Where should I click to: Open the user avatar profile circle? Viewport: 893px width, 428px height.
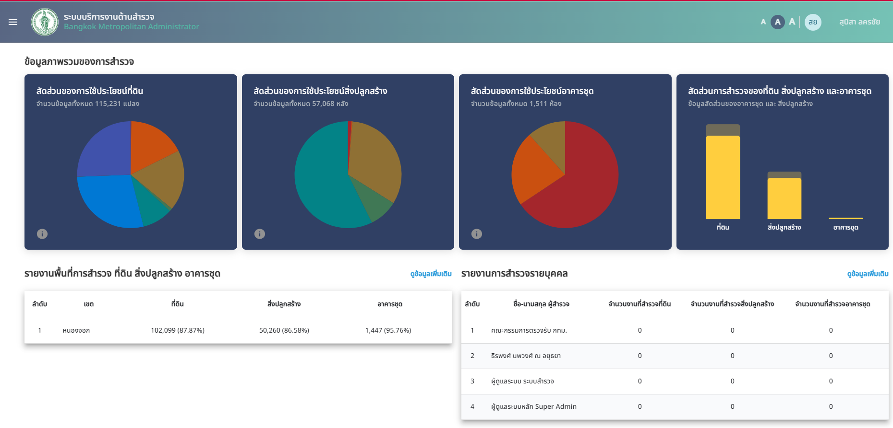[x=813, y=22]
